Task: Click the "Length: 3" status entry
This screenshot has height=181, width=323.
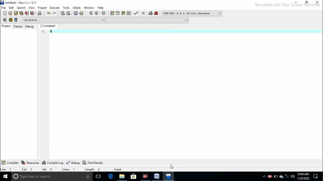Action: [92, 169]
